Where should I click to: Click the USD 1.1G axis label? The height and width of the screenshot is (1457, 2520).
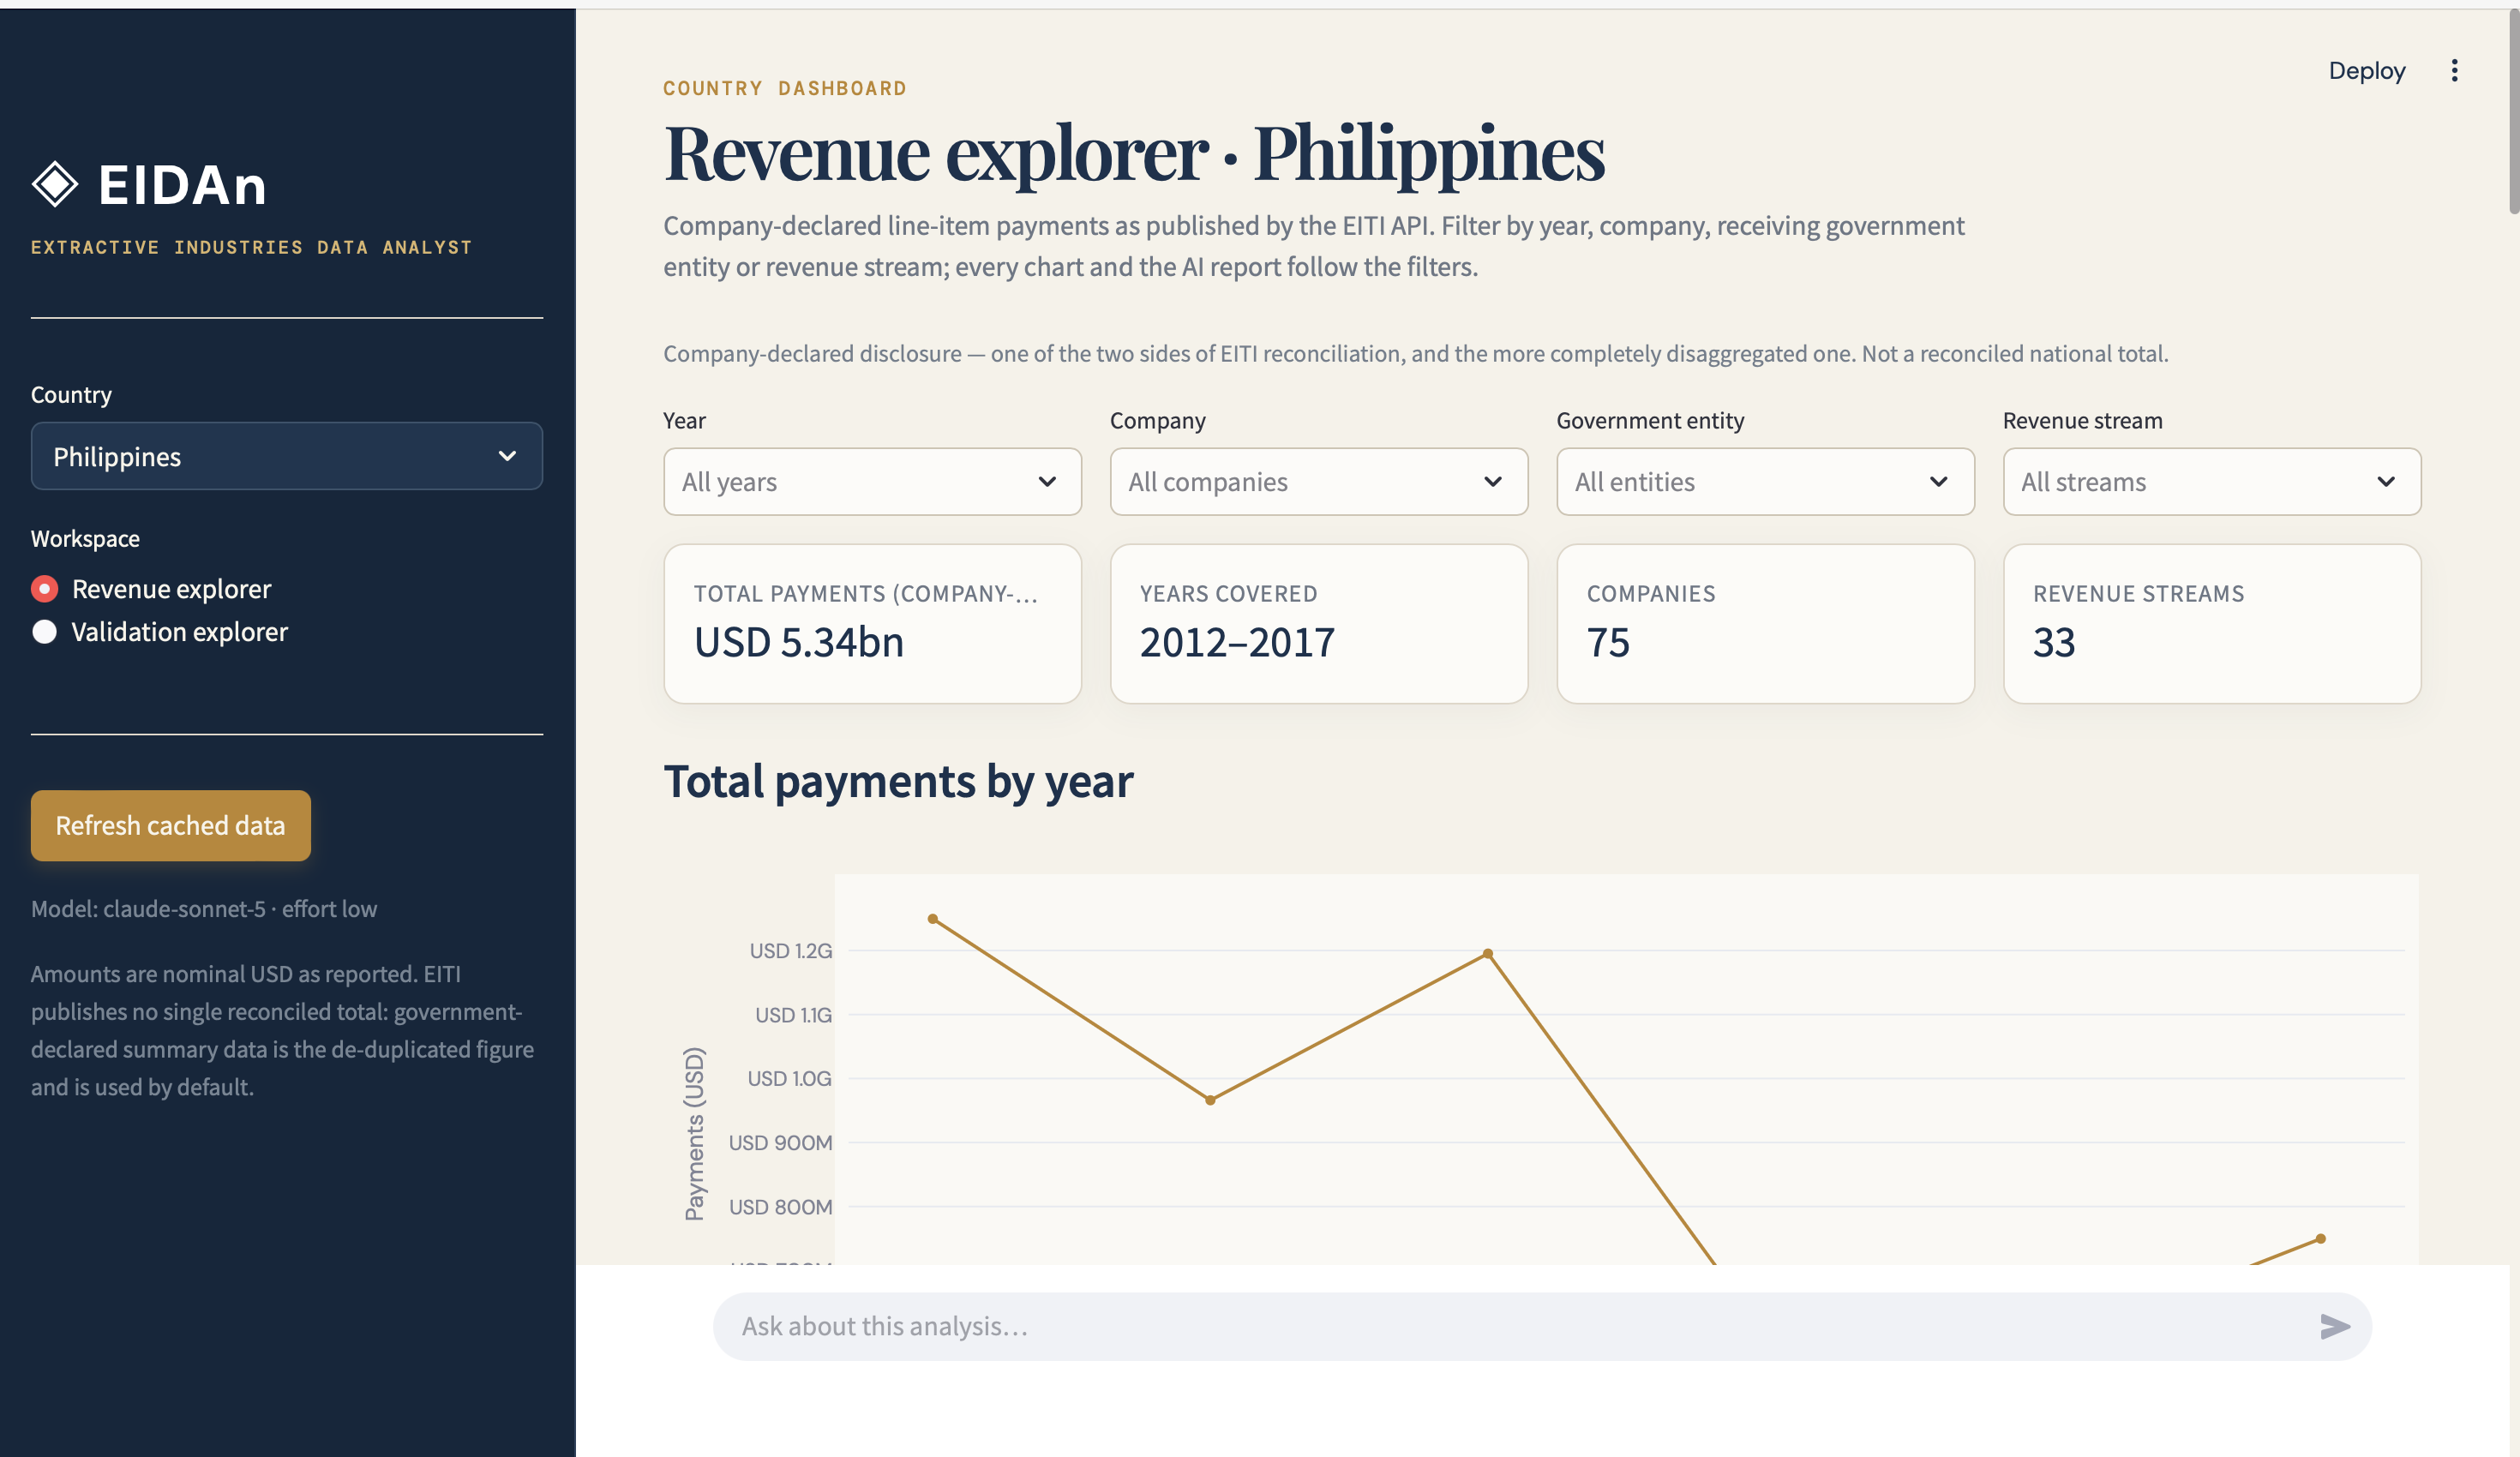click(x=793, y=1015)
